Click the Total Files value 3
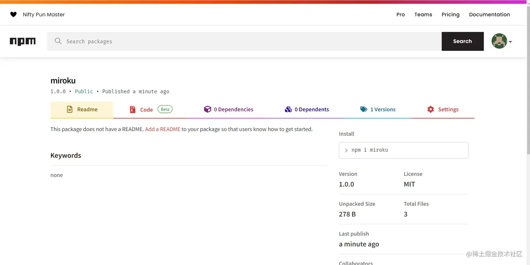 (406, 214)
